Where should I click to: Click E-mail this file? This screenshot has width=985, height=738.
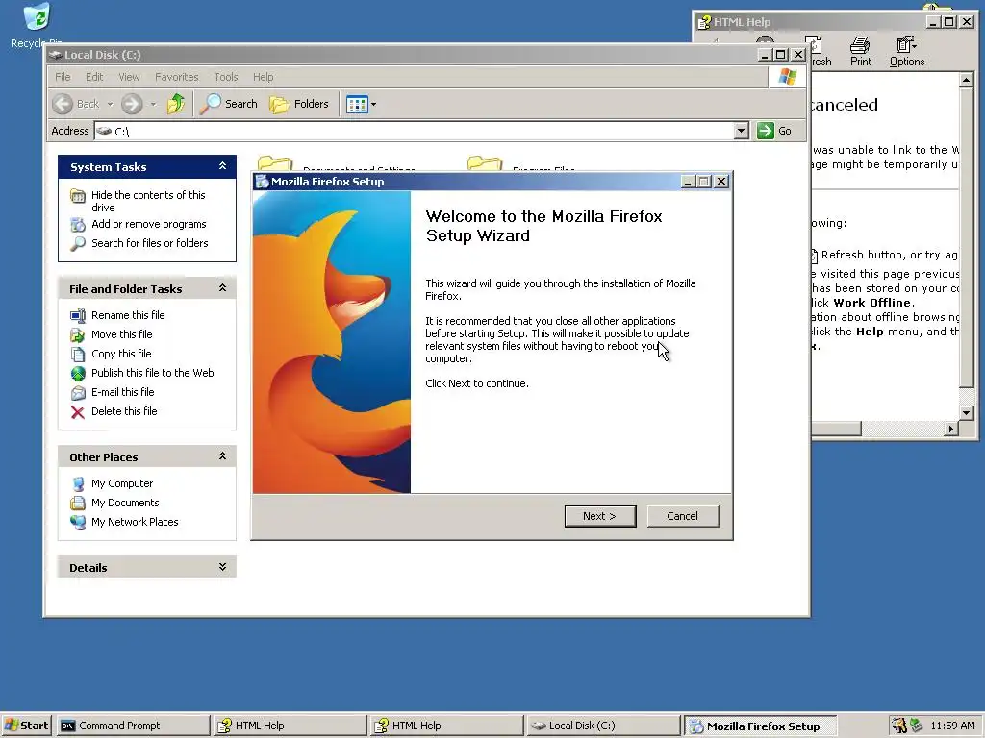point(122,392)
